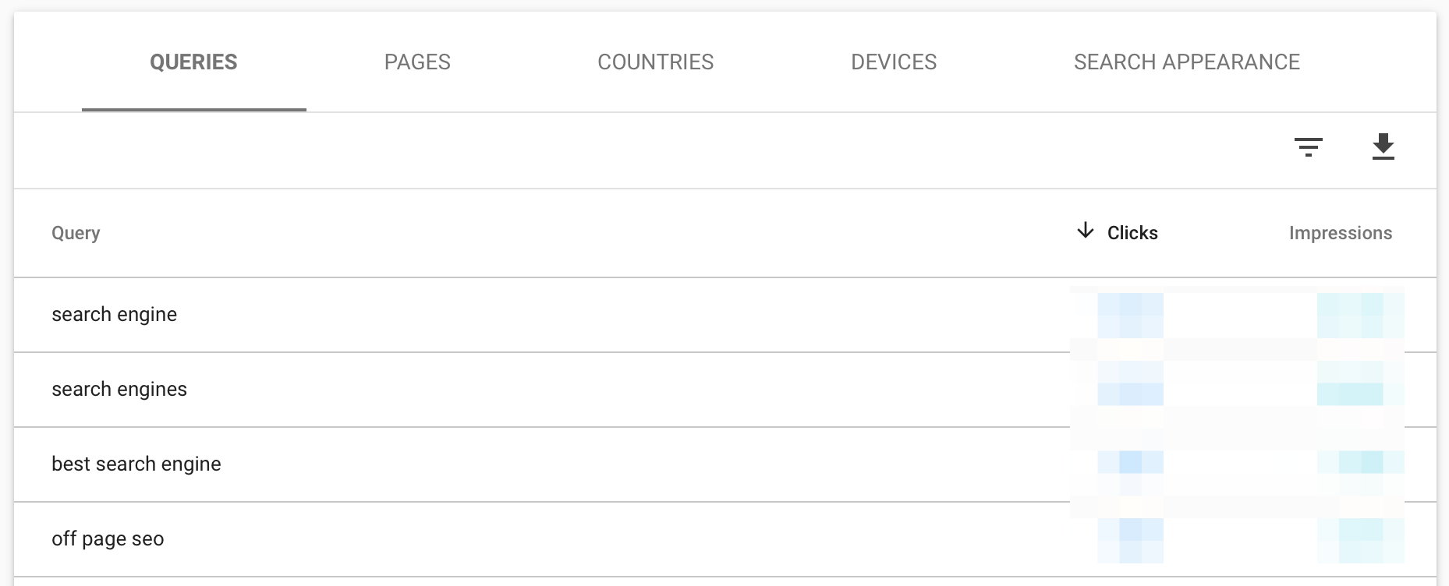Click impressions value for "best search engine"
1449x586 pixels.
[x=1360, y=463]
